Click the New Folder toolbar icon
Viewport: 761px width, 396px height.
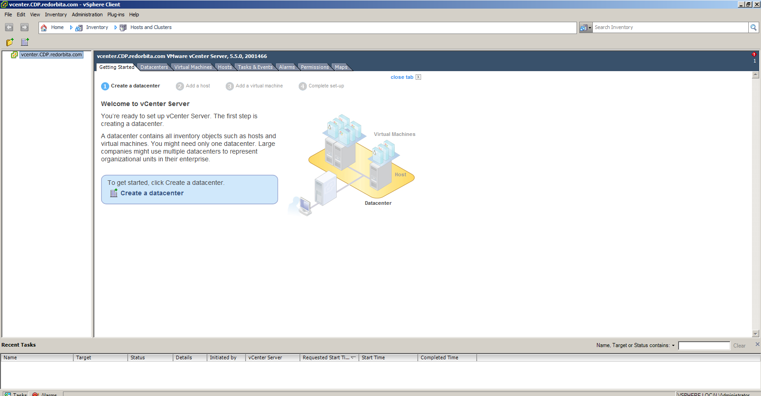click(10, 42)
